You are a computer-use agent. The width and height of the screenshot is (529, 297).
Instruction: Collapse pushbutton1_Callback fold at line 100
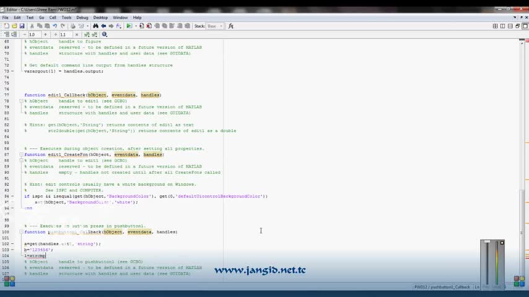point(21,232)
